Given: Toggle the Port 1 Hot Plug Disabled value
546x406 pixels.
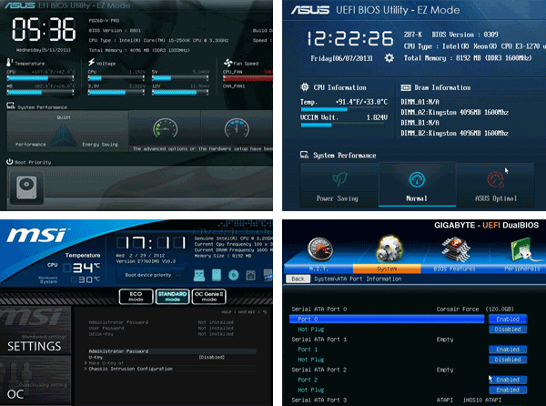Looking at the screenshot, I should [508, 360].
